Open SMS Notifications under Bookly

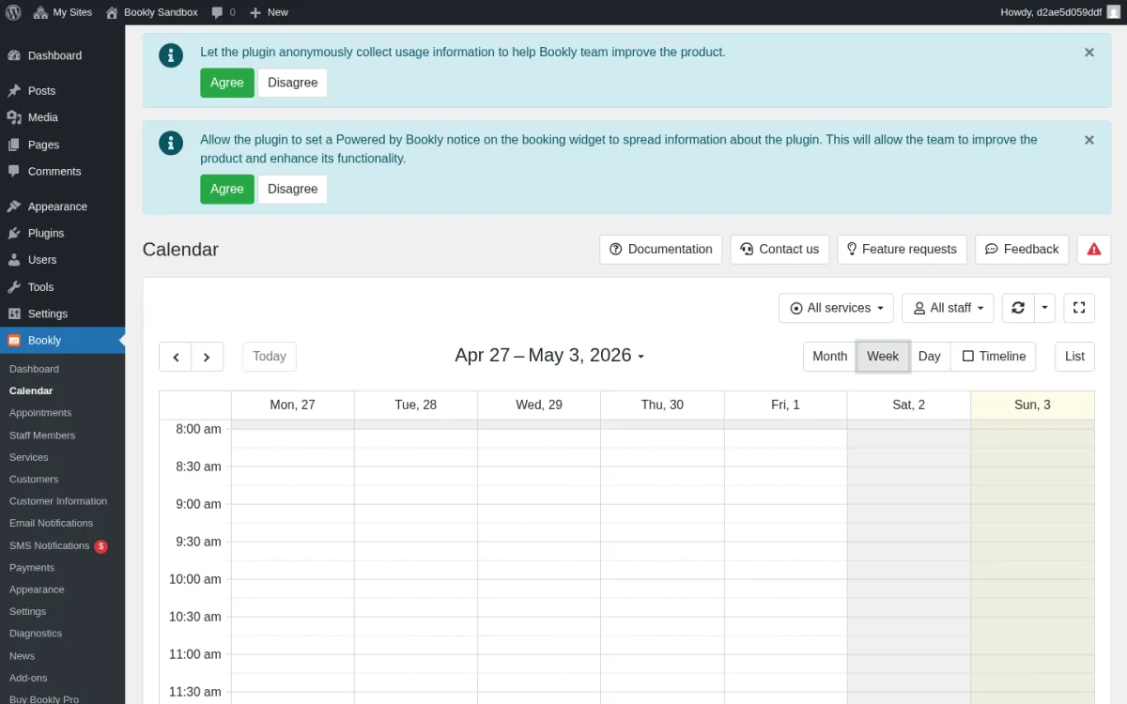point(62,545)
